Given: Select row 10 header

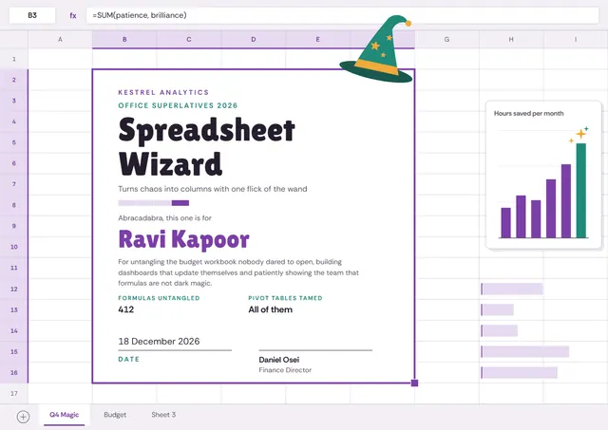Looking at the screenshot, I should [14, 247].
